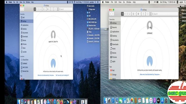Click the back arrow in right Finder window
This screenshot has height=104, width=186.
pos(110,14)
